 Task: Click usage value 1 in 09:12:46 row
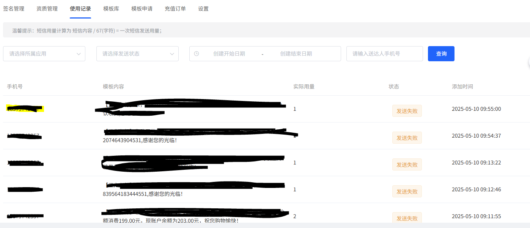(295, 189)
